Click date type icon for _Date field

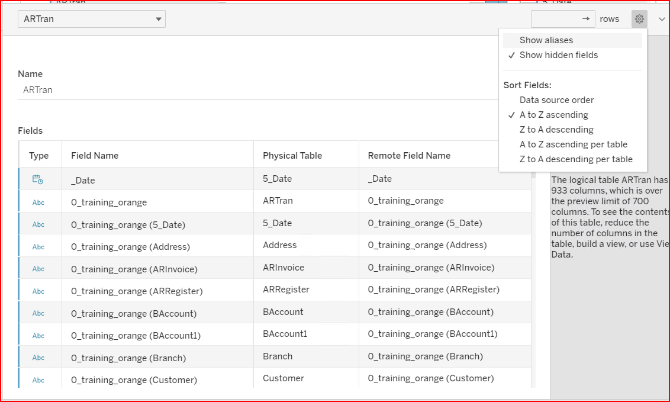(38, 179)
